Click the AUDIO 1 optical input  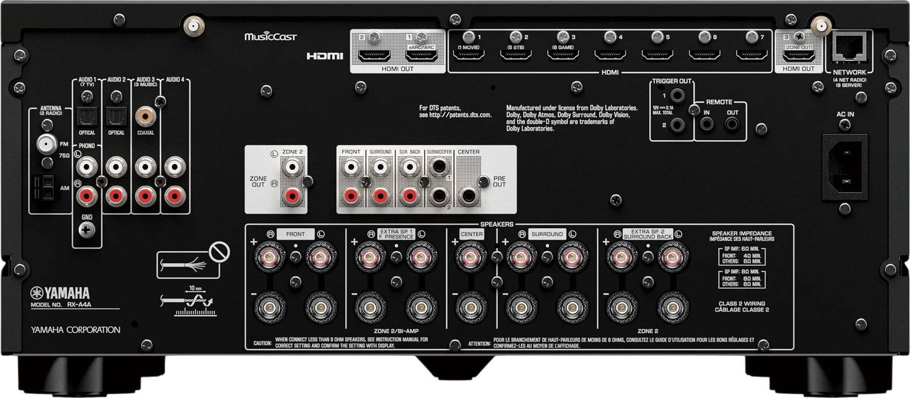(87, 117)
